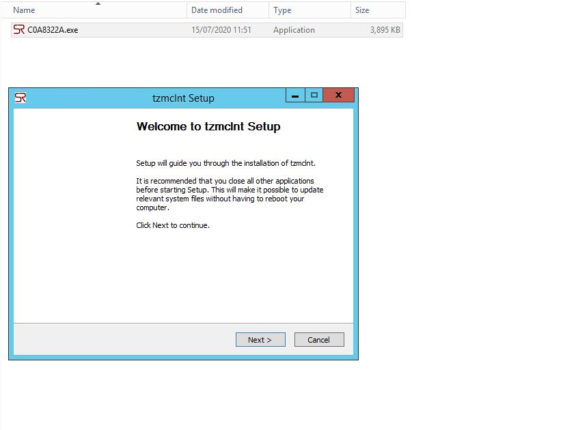Sort files by Date modified header

[x=217, y=10]
